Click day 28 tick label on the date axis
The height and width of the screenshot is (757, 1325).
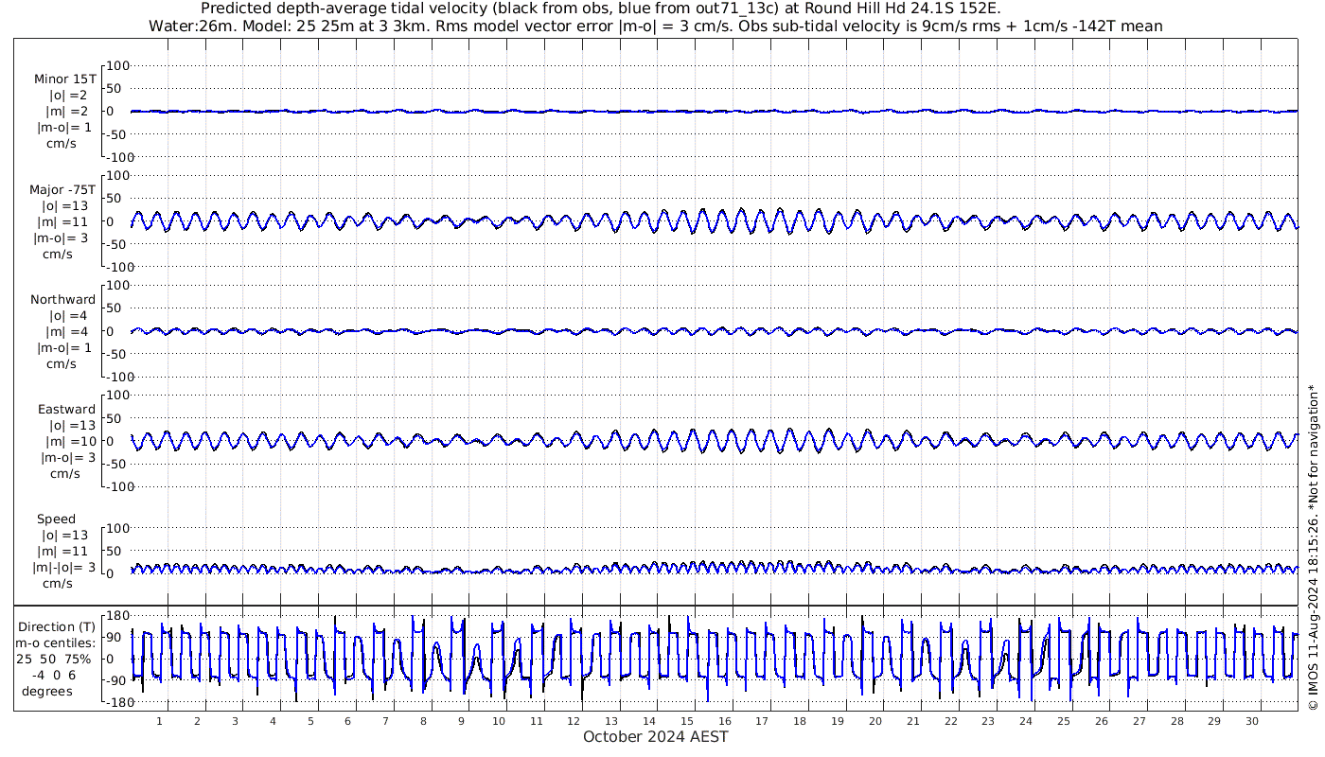pyautogui.click(x=1176, y=721)
